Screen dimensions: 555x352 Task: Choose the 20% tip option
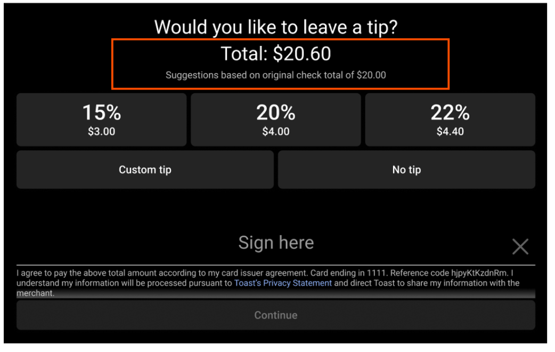[x=275, y=119]
